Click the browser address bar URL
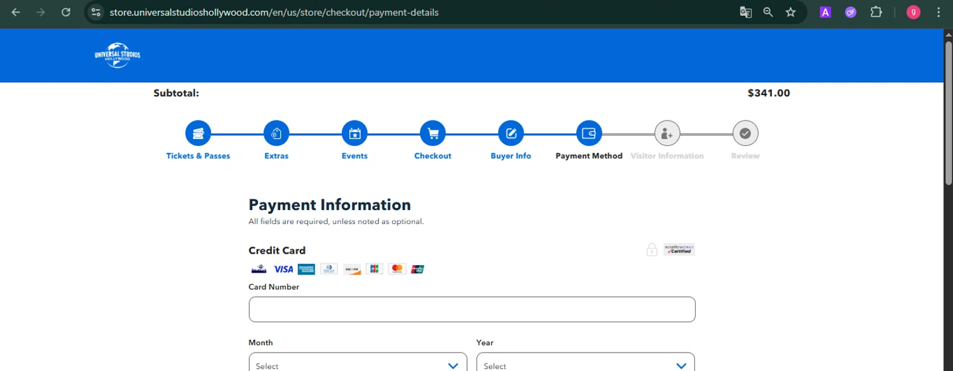Image resolution: width=953 pixels, height=371 pixels. 274,12
